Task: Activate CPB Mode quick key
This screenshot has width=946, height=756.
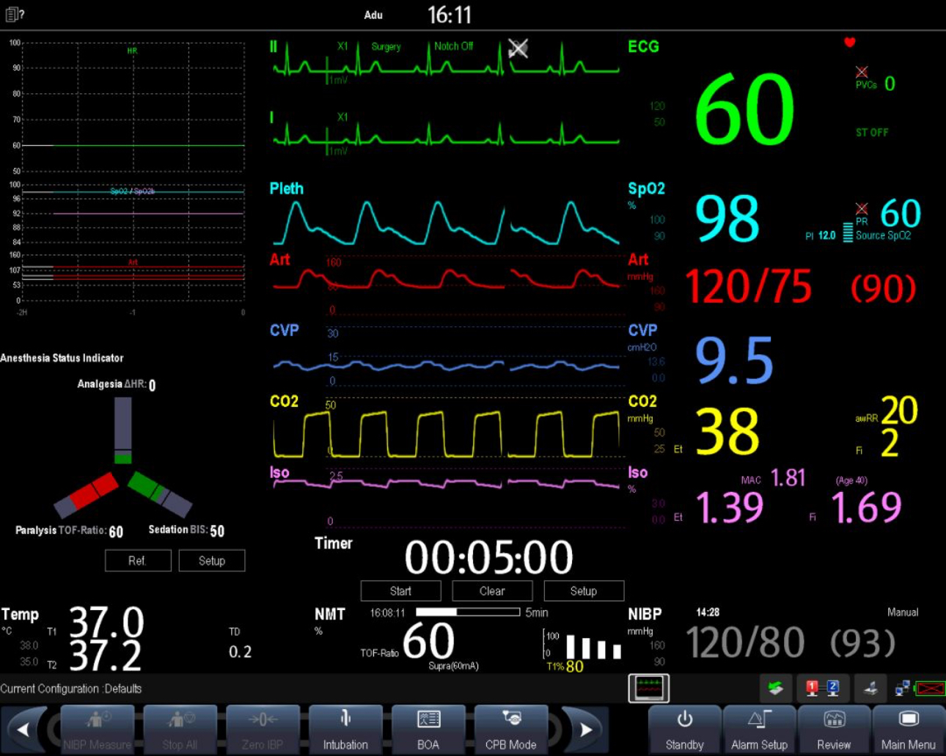Action: coord(511,729)
